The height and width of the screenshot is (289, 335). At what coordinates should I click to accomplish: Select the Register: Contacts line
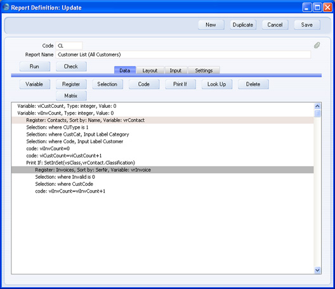coord(162,120)
